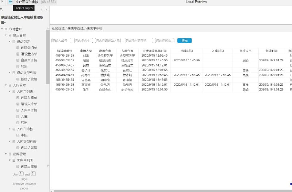This screenshot has height=192, width=292.
Task: Click the page icon beside 创建盘点单
Action: pyautogui.click(x=18, y=48)
